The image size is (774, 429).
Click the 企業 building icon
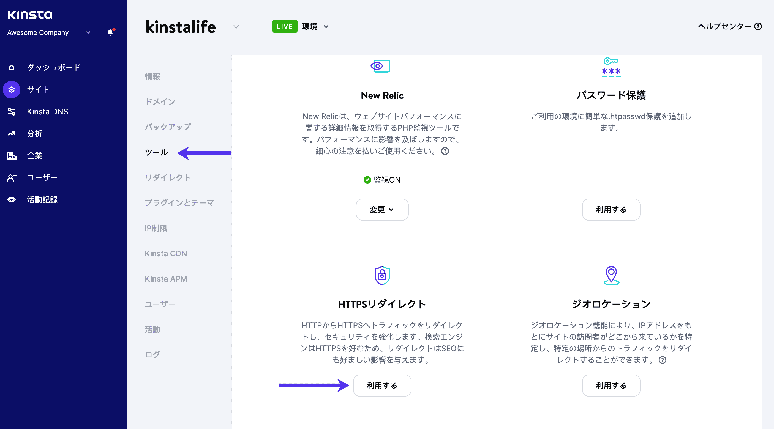pyautogui.click(x=11, y=155)
